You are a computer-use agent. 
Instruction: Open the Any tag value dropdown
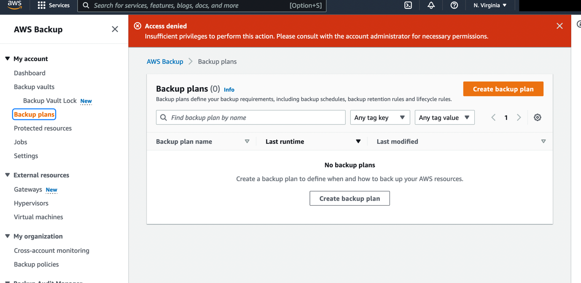tap(444, 117)
